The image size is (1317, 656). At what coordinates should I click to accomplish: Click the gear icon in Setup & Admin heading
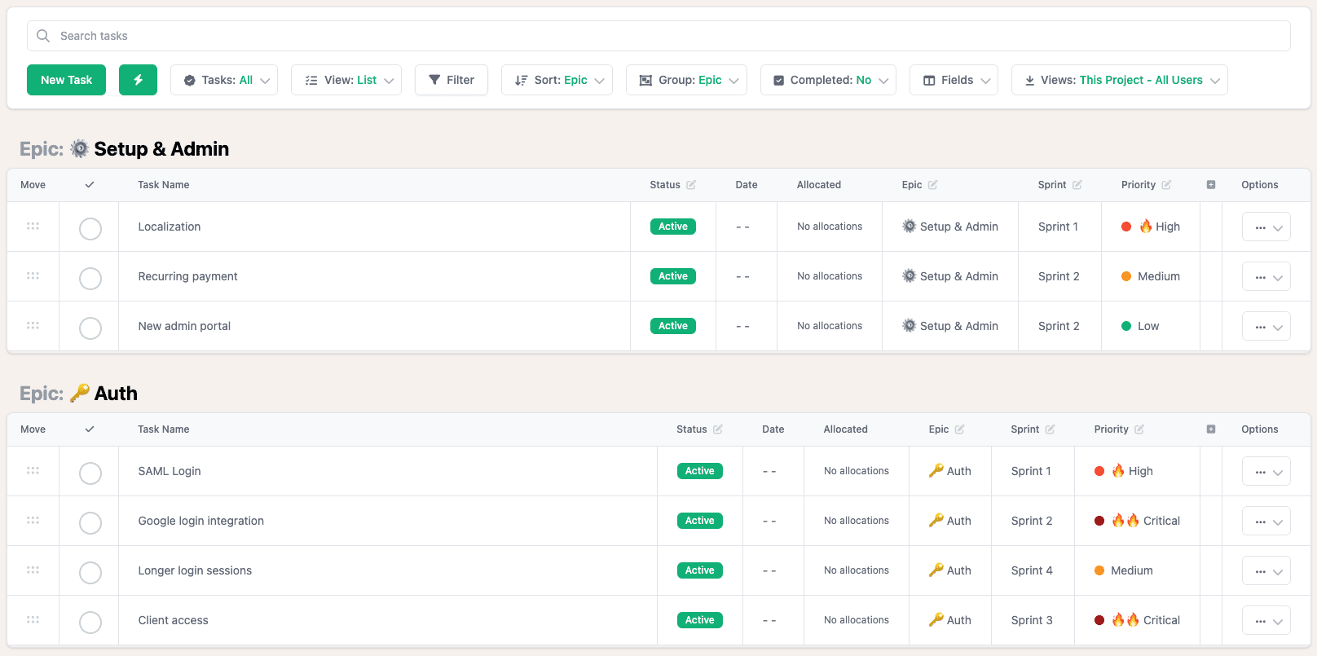click(79, 148)
